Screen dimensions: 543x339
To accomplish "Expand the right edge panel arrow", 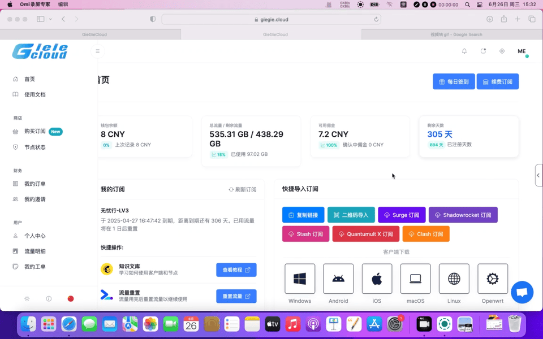I will (x=538, y=175).
